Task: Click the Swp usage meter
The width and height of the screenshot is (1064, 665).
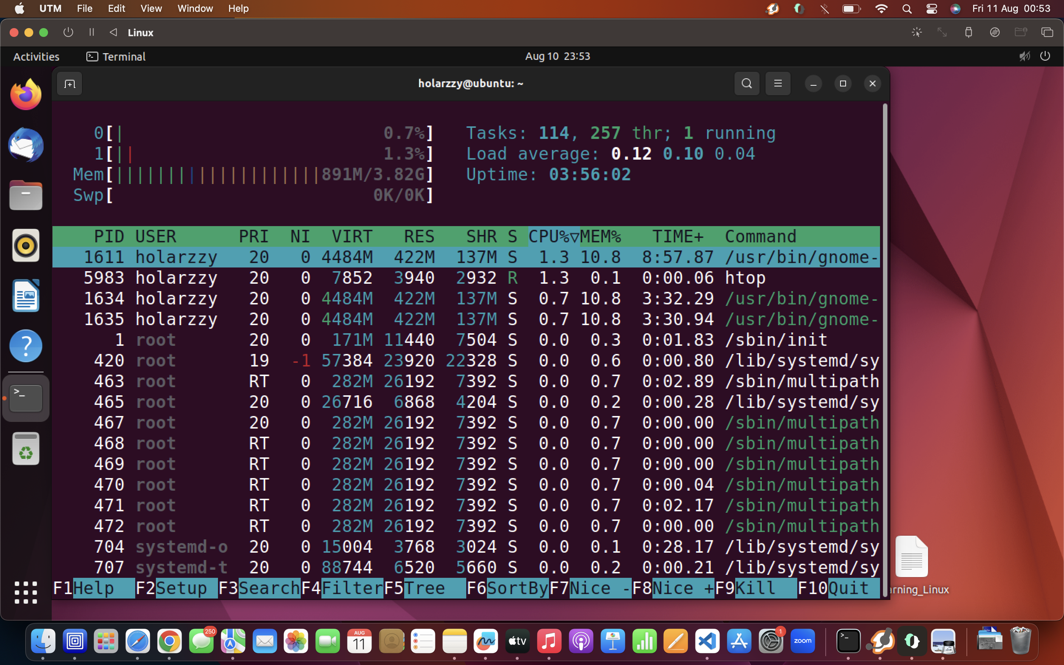Action: [x=253, y=195]
